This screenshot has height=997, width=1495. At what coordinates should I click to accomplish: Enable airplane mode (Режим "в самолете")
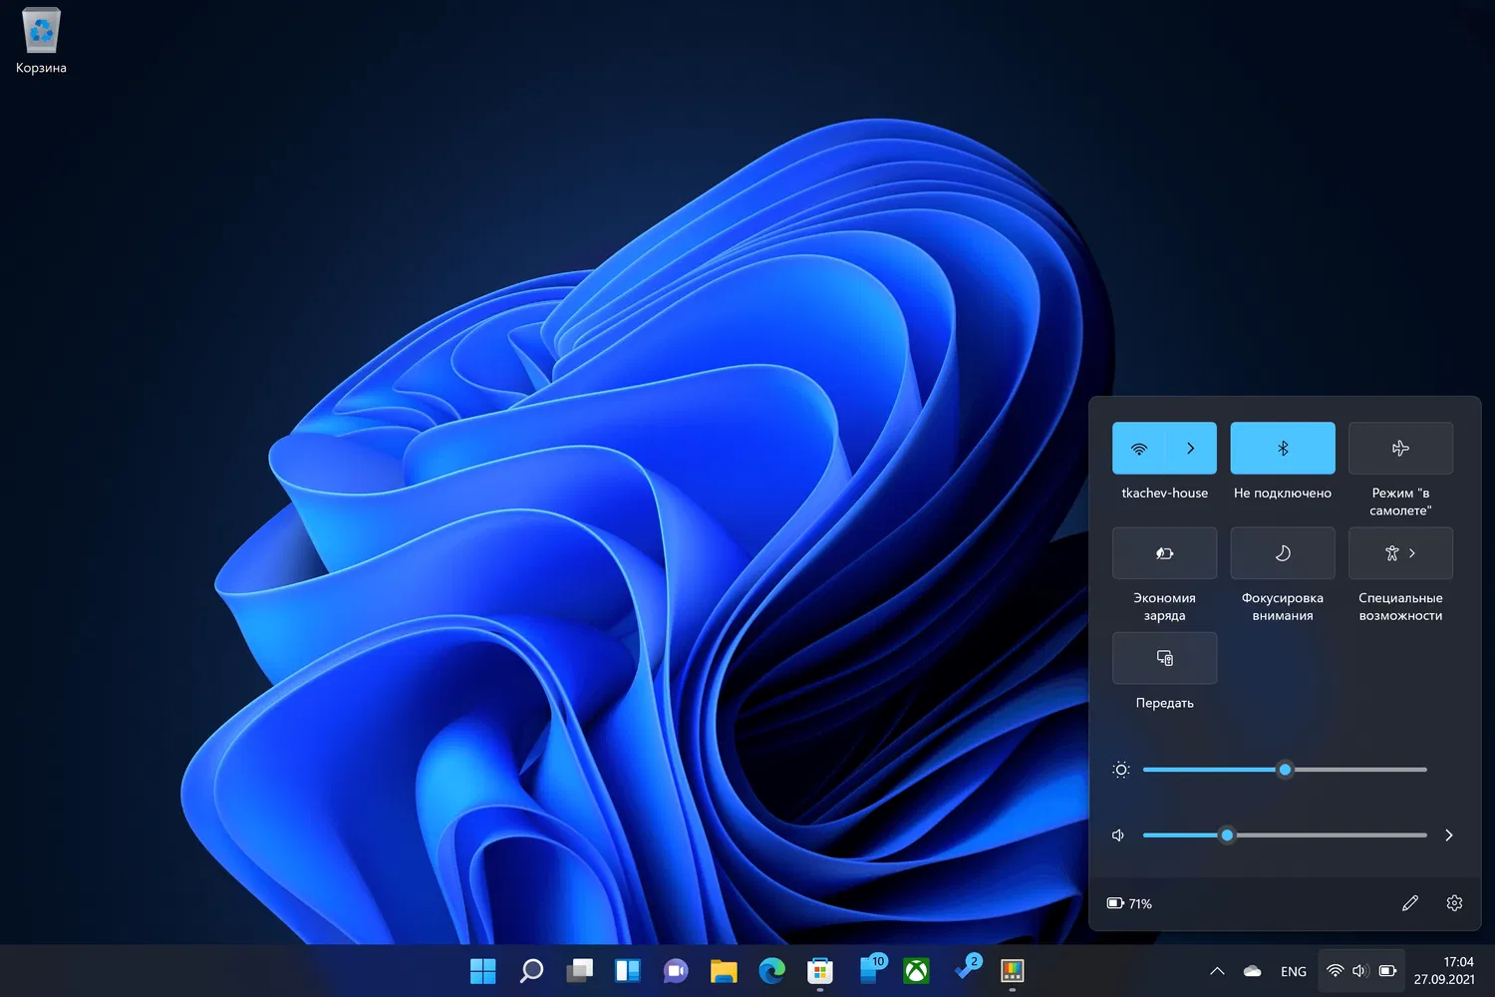1400,449
